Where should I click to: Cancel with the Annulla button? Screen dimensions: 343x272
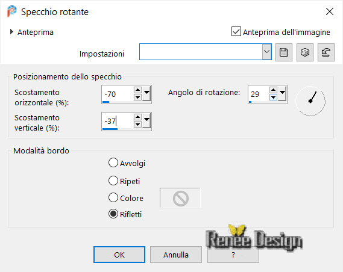point(176,255)
